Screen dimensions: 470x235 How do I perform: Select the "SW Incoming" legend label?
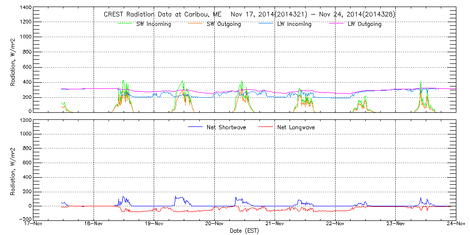pos(153,24)
